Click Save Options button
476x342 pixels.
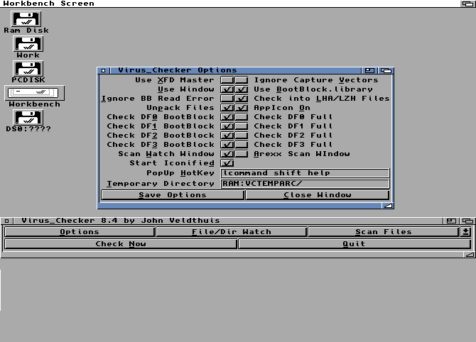coord(173,195)
